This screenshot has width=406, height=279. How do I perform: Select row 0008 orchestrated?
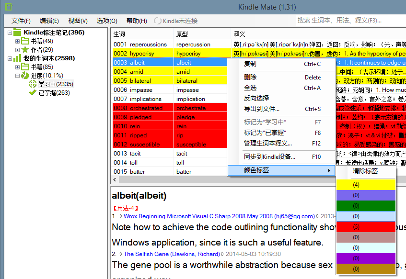point(170,108)
